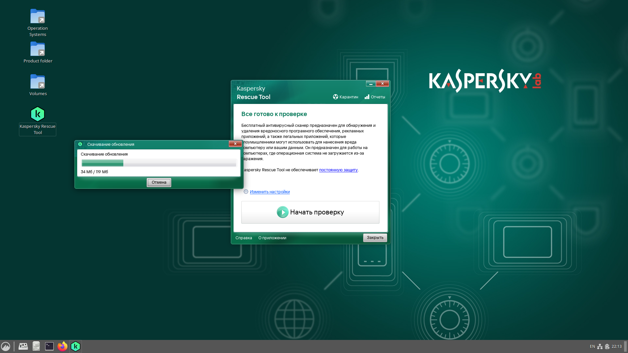628x353 pixels.
Task: Open Kaspersky Rescue Tool desktop shortcut
Action: click(x=38, y=114)
